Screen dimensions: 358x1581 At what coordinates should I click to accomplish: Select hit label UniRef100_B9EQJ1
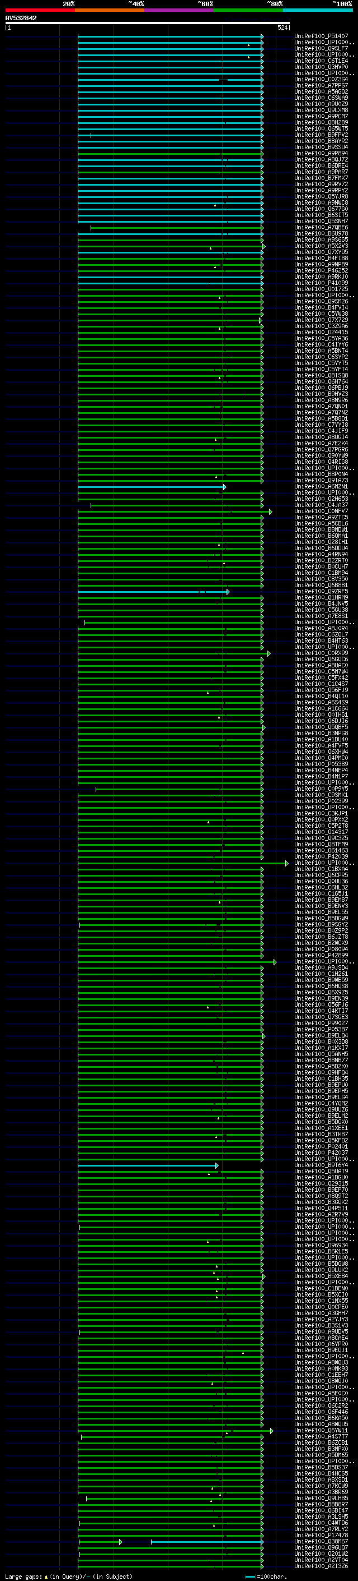(x=321, y=1350)
